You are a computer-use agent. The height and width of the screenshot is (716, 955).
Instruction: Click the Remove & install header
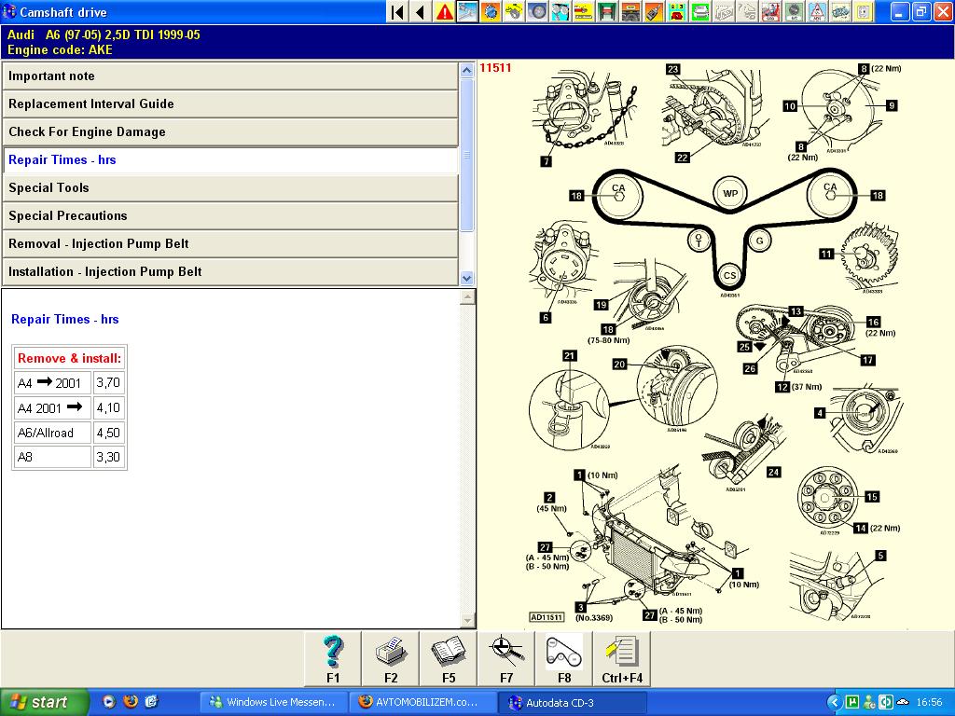click(69, 358)
